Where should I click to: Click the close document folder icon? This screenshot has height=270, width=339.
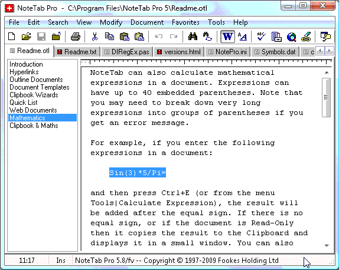click(56, 37)
